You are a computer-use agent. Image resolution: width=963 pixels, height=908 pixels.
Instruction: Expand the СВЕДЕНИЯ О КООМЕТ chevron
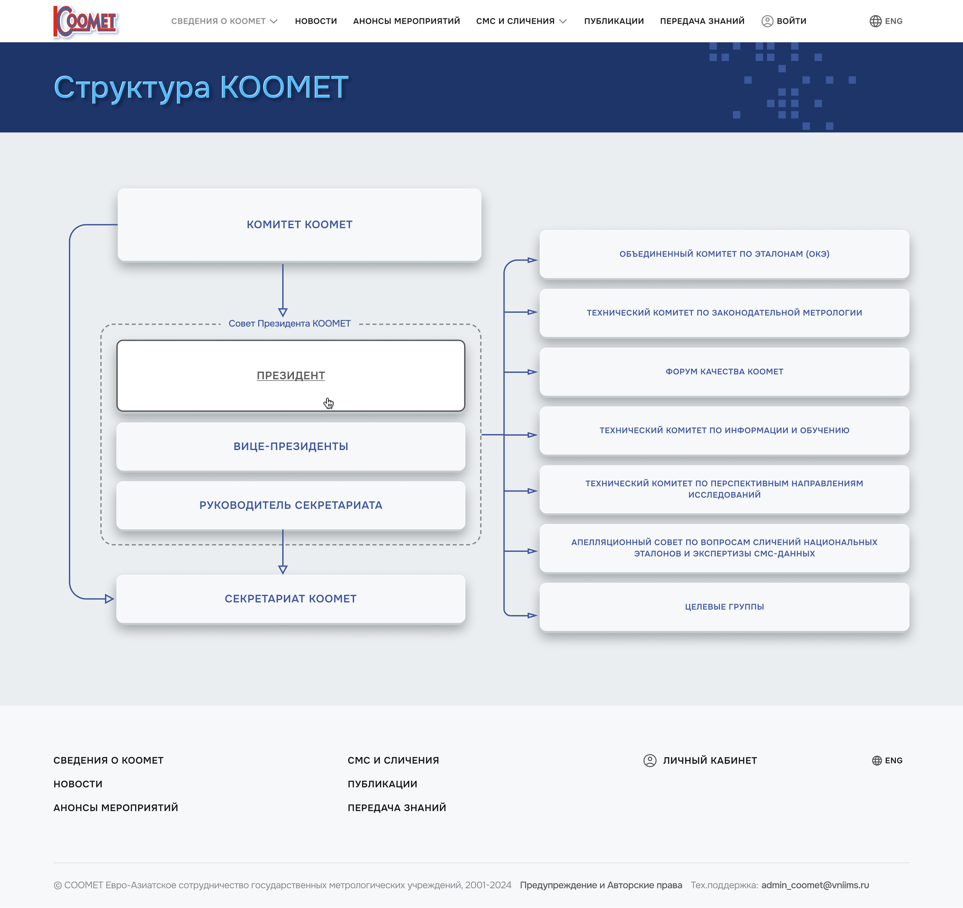(274, 21)
